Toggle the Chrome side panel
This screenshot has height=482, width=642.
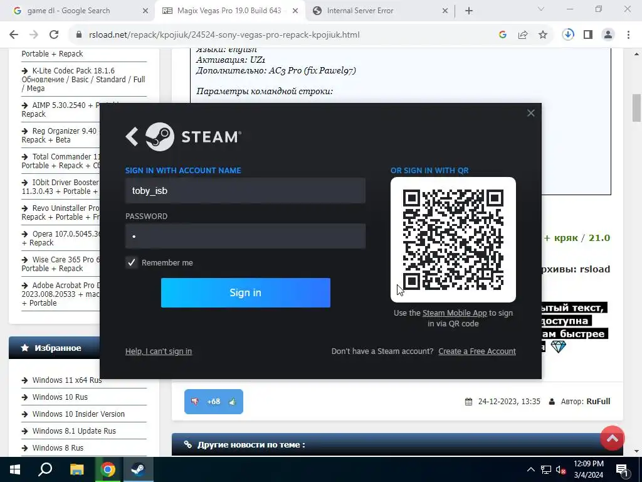tap(588, 35)
